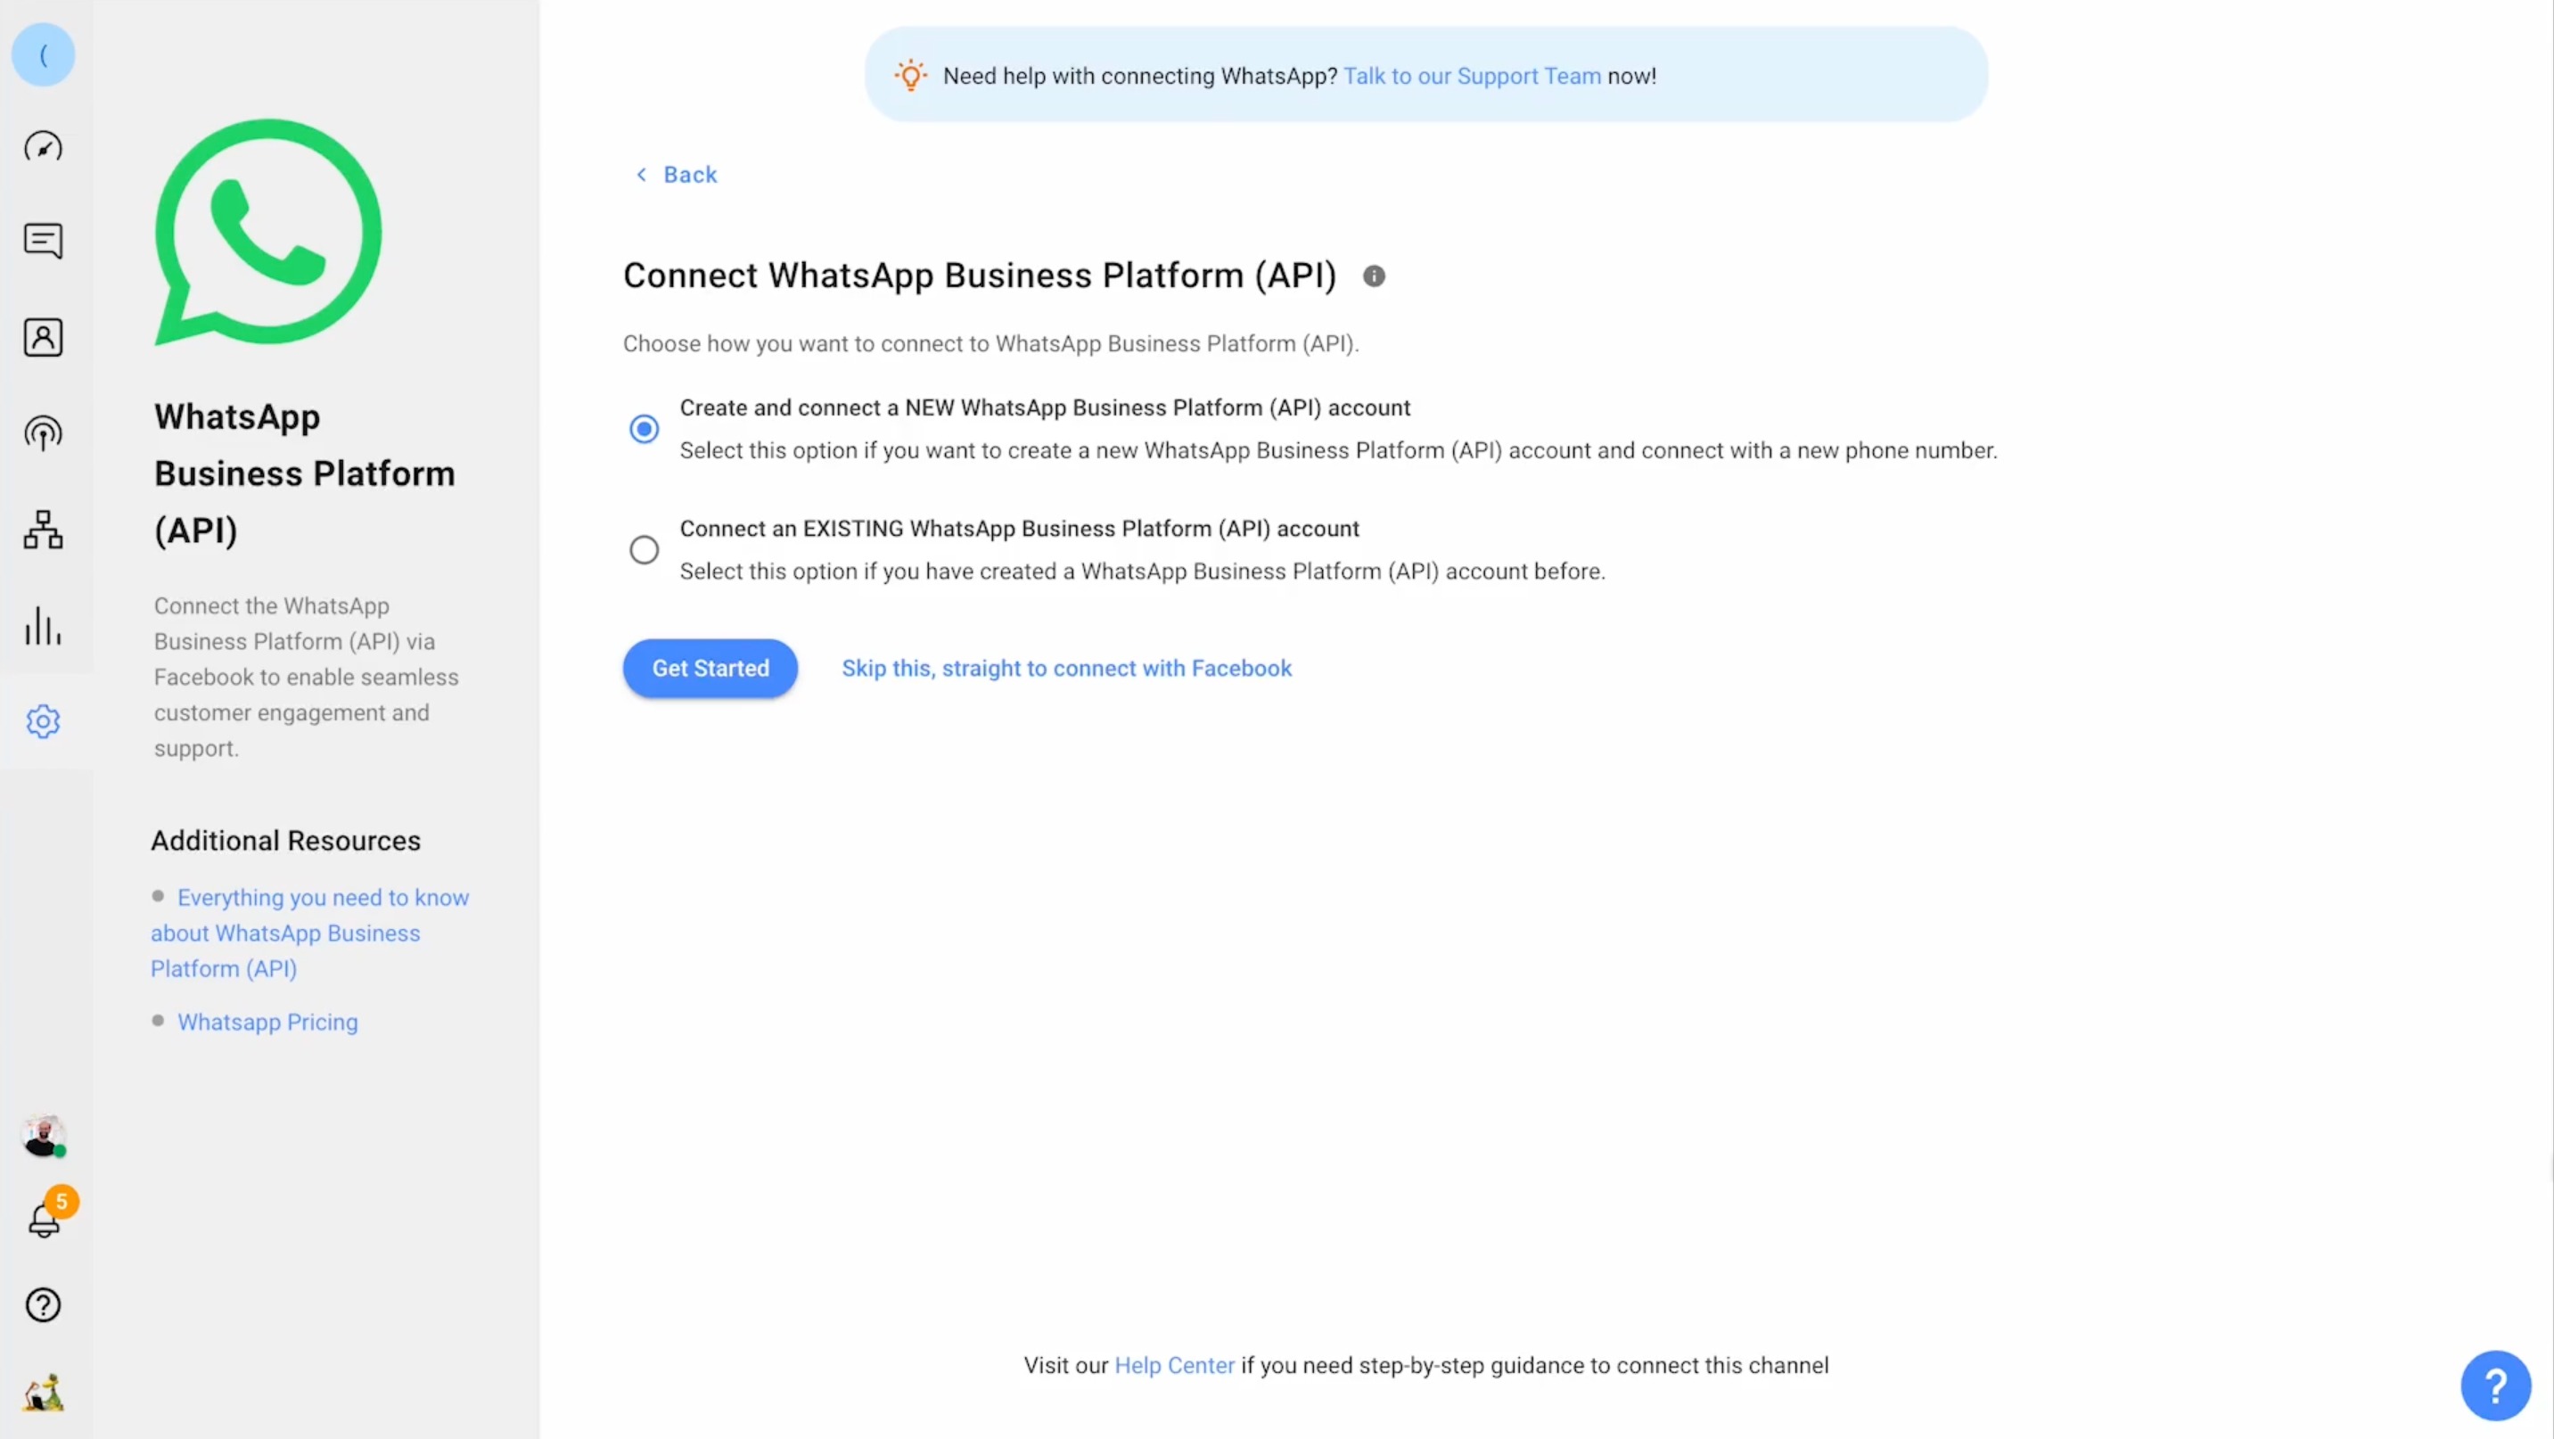Click the help question mark floating button

[2492, 1385]
